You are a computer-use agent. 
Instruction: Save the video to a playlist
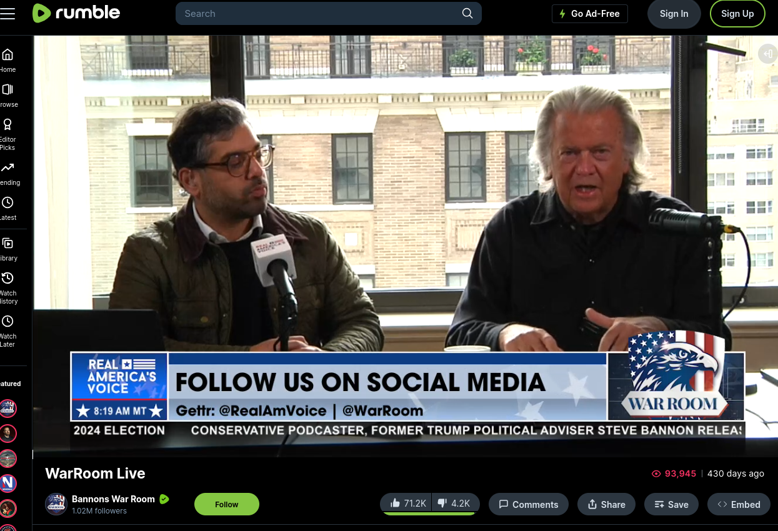tap(671, 504)
